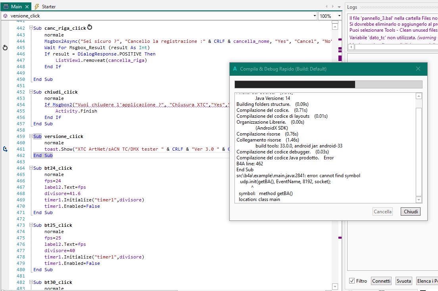
Task: Click the Svuota button
Action: [403, 281]
